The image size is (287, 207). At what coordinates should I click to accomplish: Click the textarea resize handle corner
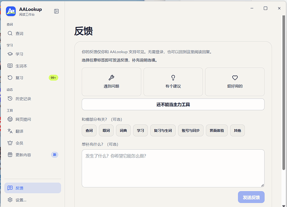coord(262,185)
